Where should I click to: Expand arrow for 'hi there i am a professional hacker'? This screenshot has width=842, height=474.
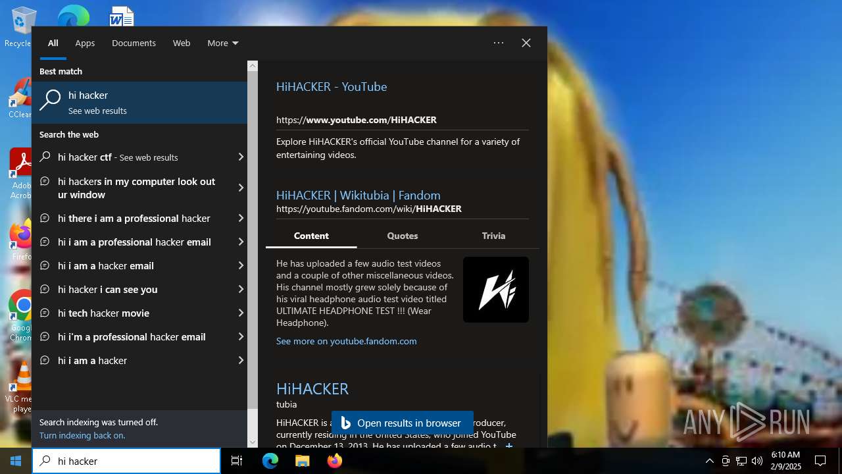(x=241, y=218)
